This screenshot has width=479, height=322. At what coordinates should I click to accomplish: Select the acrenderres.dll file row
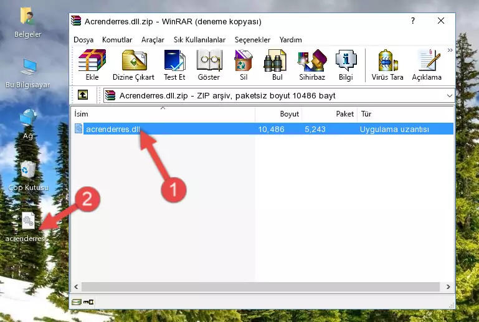coord(264,129)
